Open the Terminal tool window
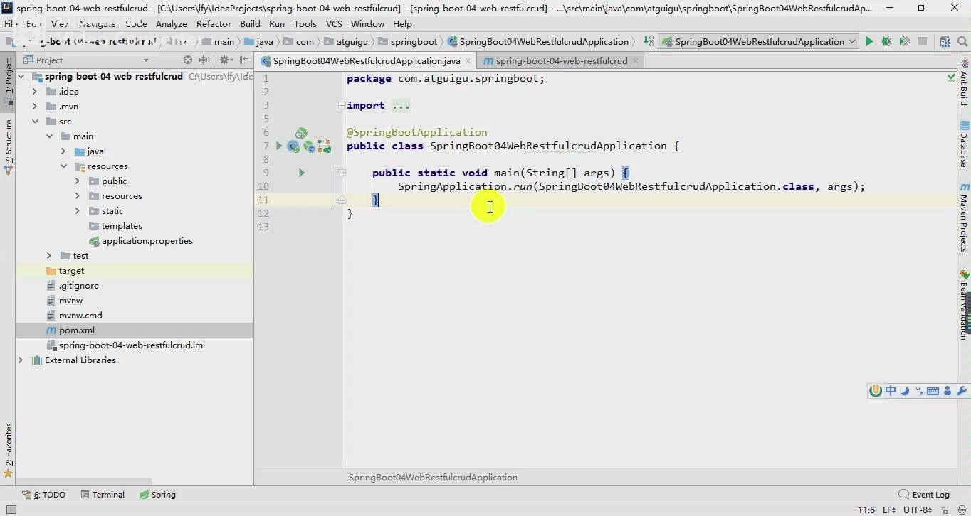971x516 pixels. click(103, 495)
